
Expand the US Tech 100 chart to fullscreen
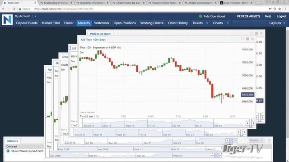pos(242,39)
